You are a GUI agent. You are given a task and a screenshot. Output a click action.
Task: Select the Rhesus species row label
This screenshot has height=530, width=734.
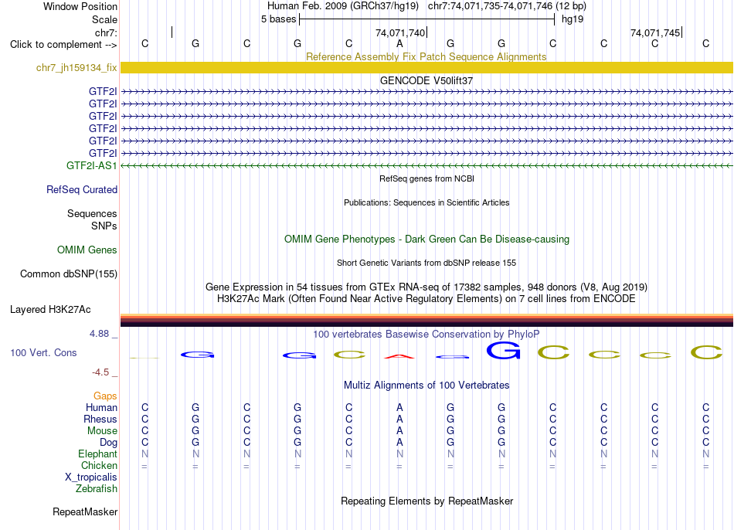click(100, 419)
